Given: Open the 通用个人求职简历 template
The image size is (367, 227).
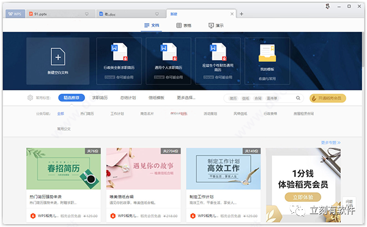Looking at the screenshot, I should click(x=168, y=61).
